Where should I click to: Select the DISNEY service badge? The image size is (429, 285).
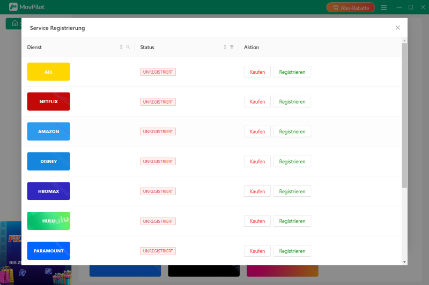click(48, 161)
